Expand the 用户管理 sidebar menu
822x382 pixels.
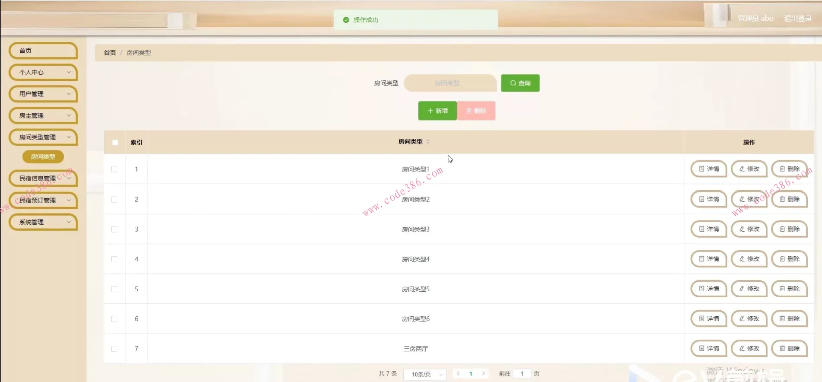[43, 94]
